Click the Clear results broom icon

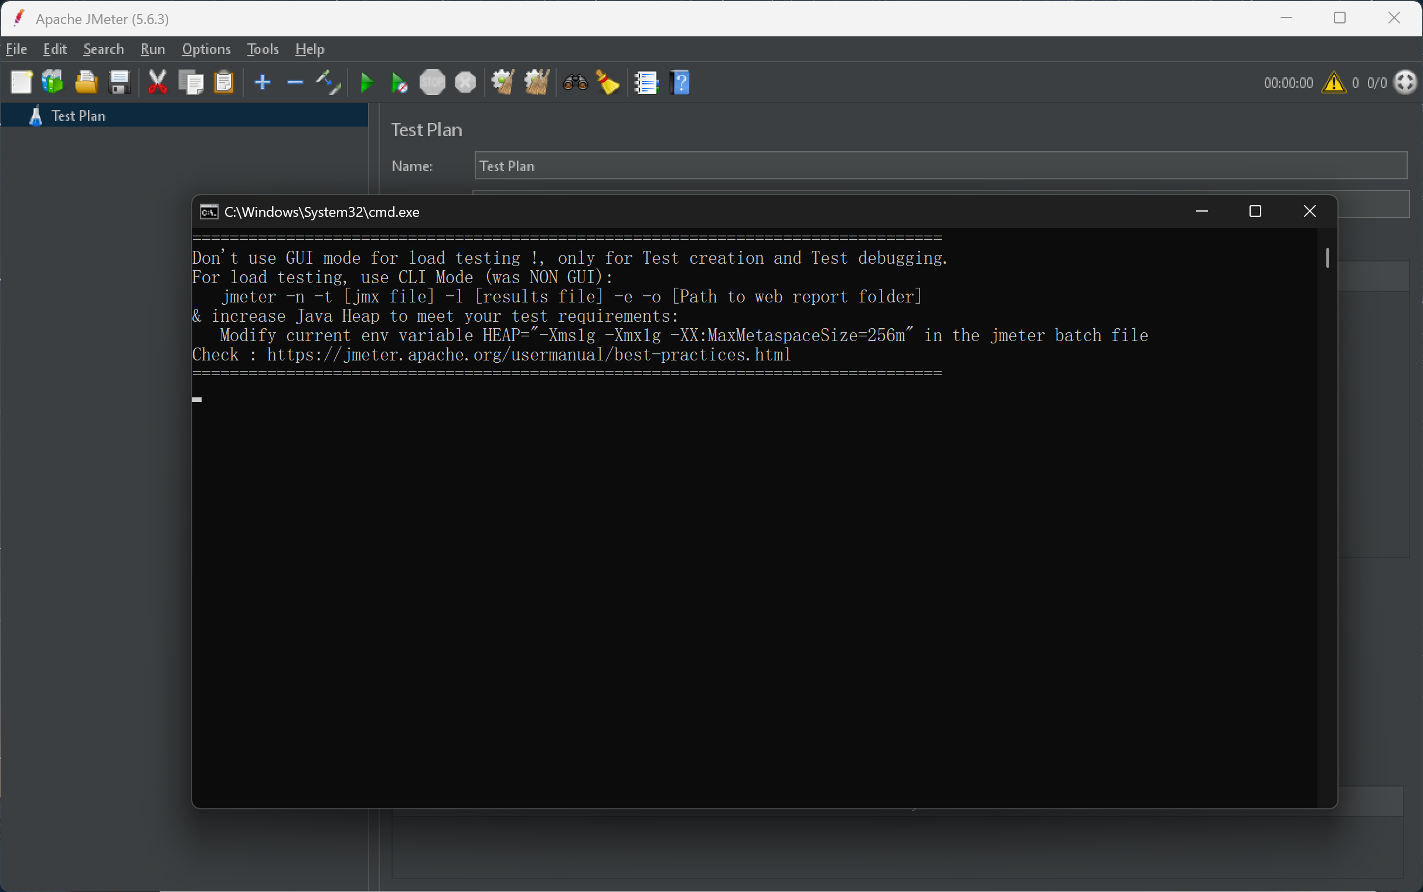(503, 83)
